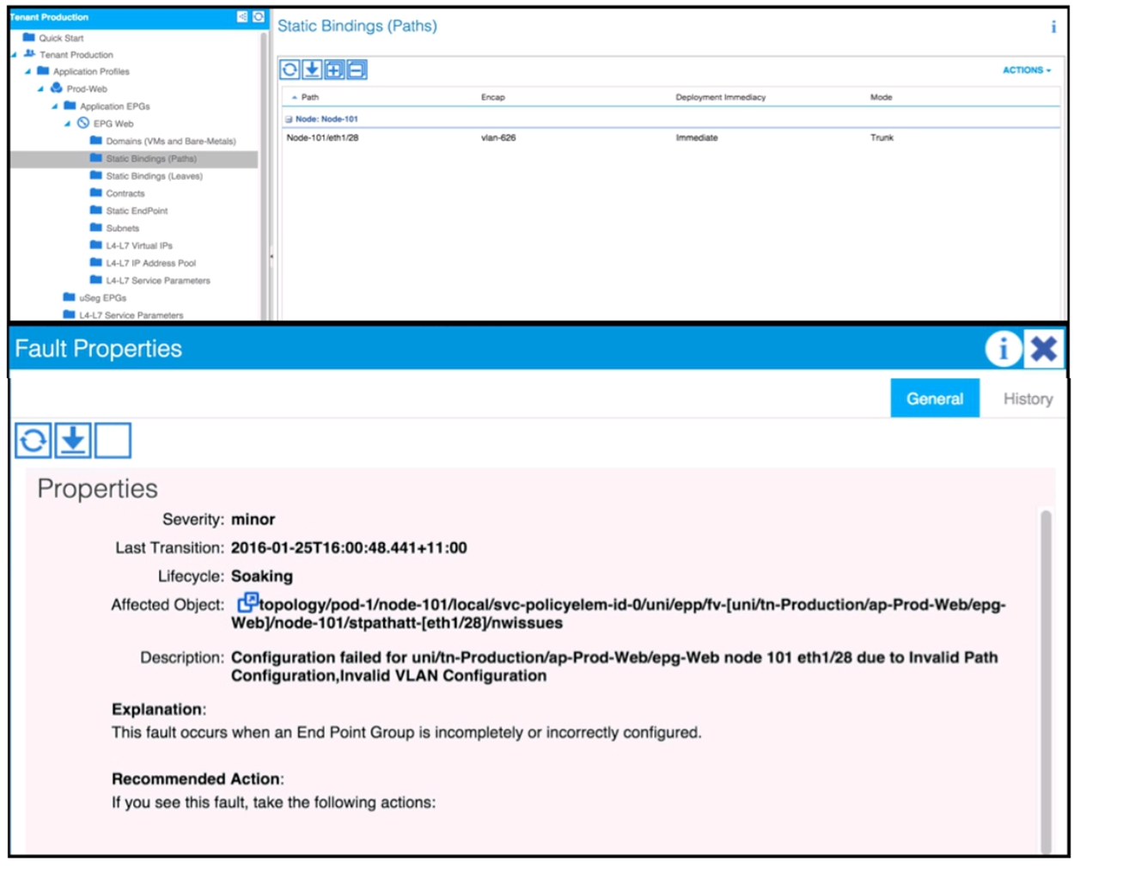Click download icon in Static Bindings toolbar
The height and width of the screenshot is (873, 1141).
click(312, 70)
